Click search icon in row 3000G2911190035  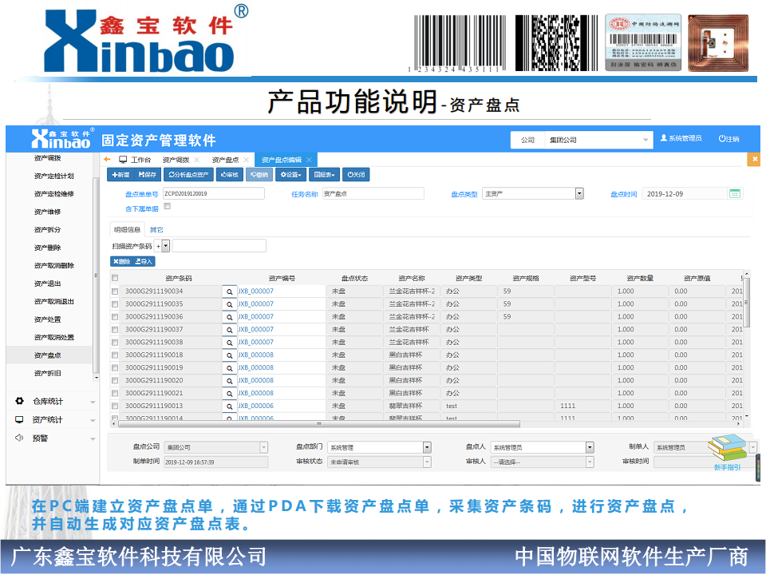[x=229, y=304]
